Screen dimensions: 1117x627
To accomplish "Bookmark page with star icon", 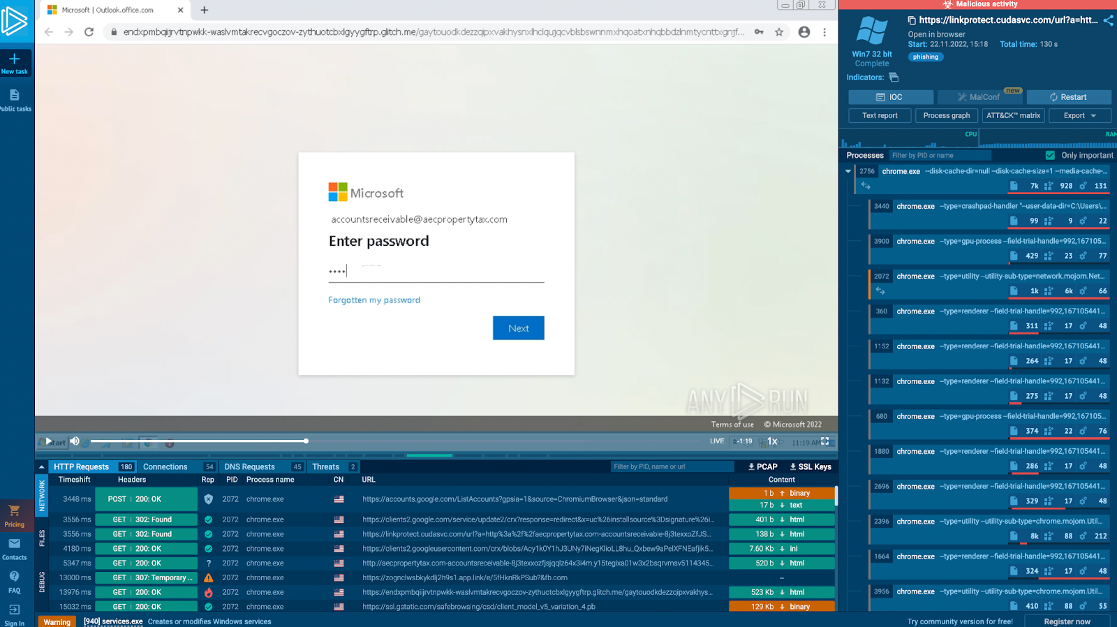I will pos(779,32).
